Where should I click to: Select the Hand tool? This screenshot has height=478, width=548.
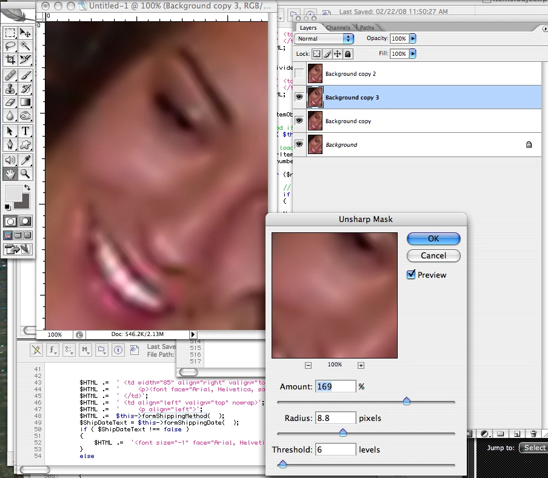click(10, 173)
